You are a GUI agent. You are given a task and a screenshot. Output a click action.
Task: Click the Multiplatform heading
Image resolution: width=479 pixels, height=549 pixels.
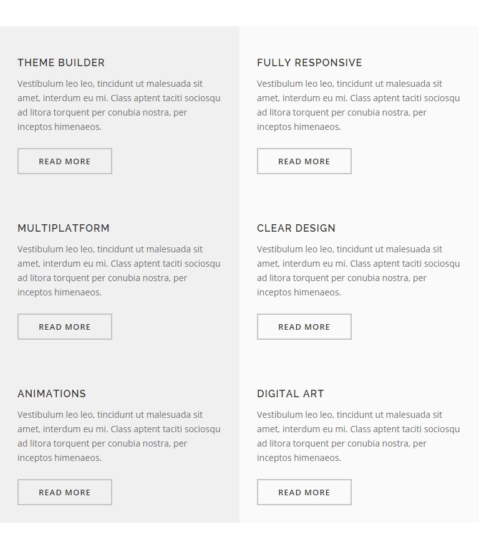(64, 229)
